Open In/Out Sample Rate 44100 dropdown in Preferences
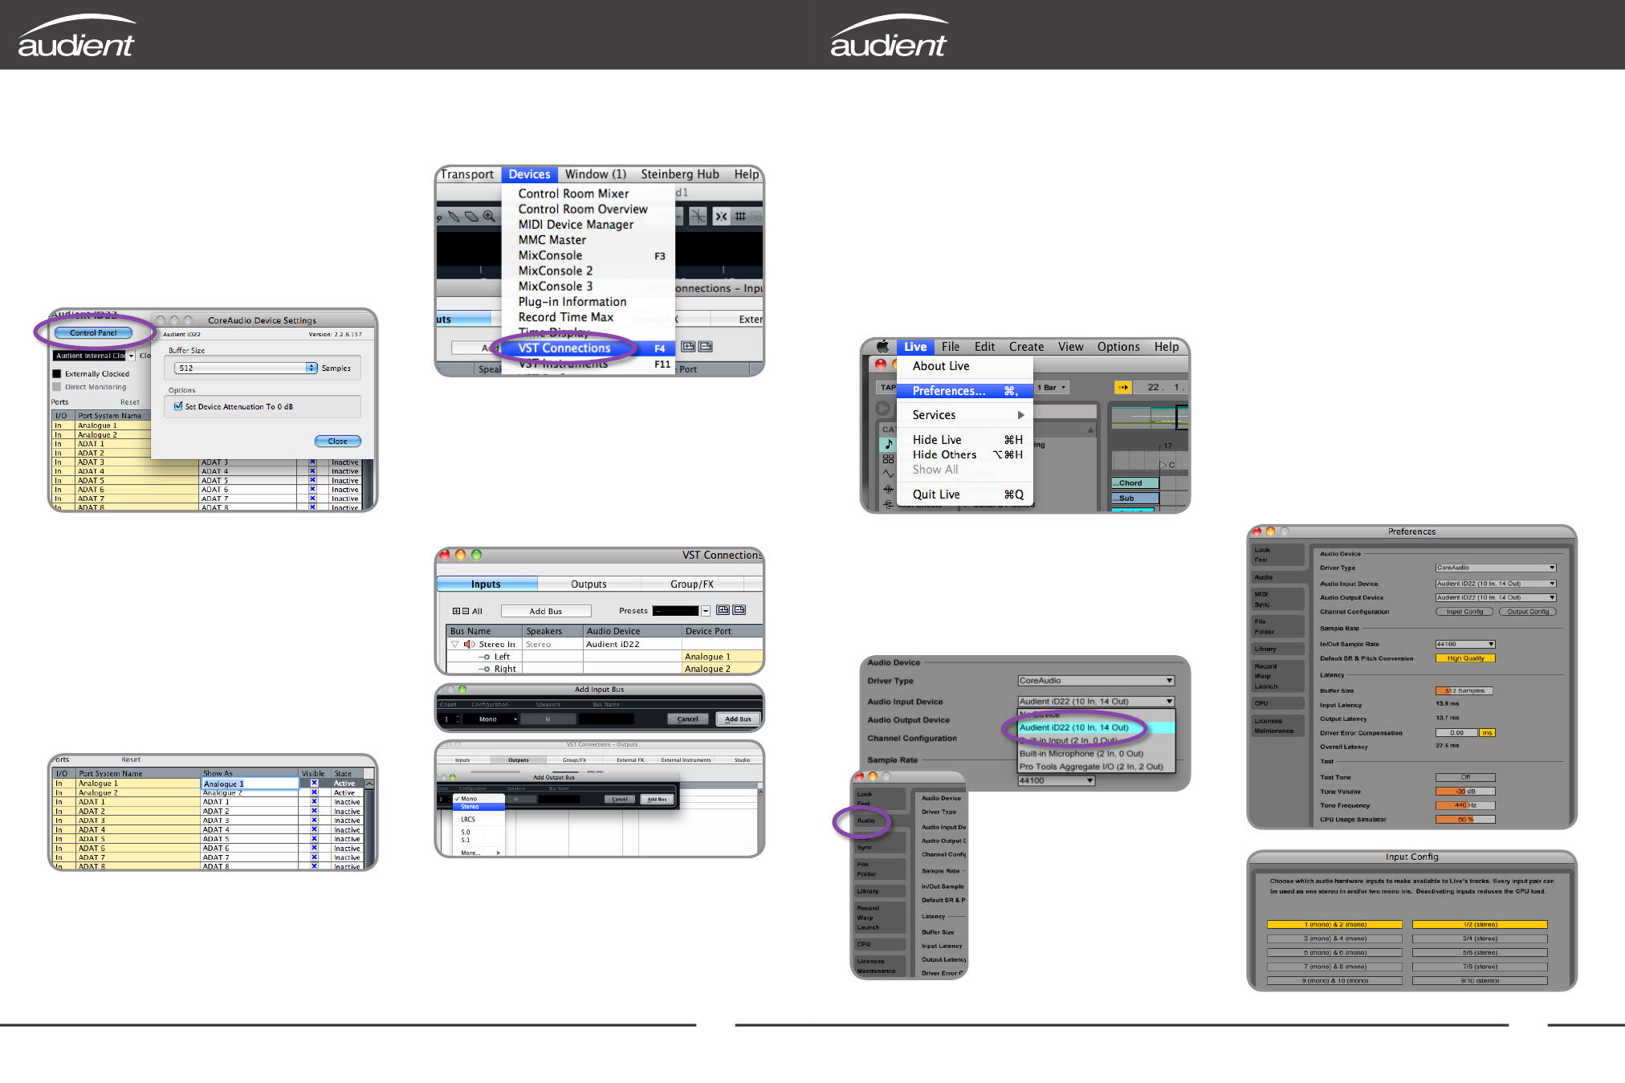Image resolution: width=1625 pixels, height=1083 pixels. tap(1465, 644)
